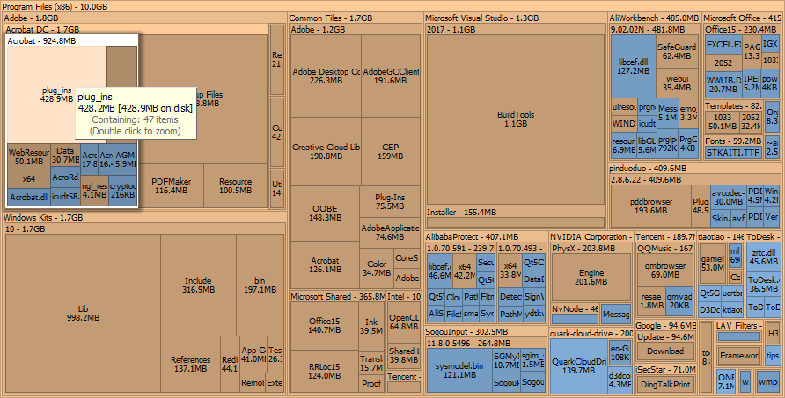Select the WWLIB.DLL 20.7MB block

coord(723,85)
